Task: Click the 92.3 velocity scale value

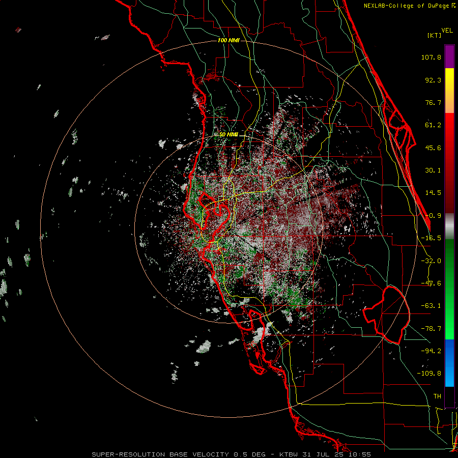Action: [433, 80]
